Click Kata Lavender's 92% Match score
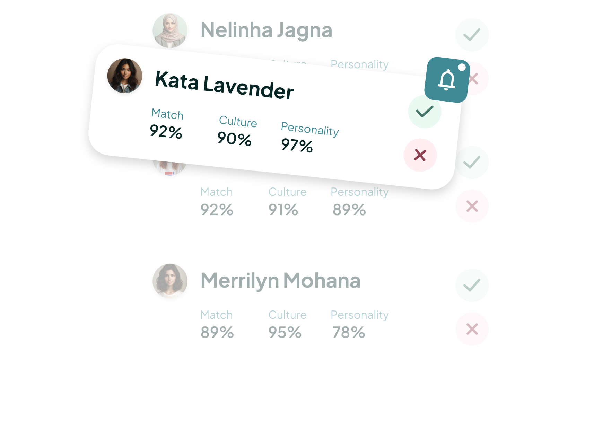Image resolution: width=594 pixels, height=447 pixels. [166, 132]
